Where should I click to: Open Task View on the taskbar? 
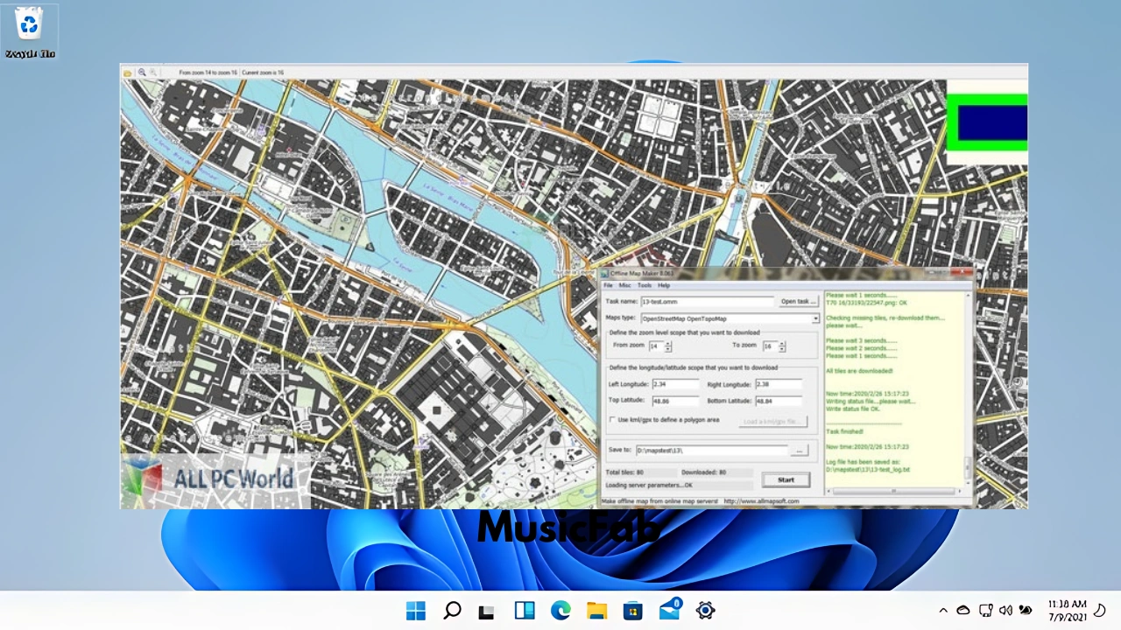487,611
